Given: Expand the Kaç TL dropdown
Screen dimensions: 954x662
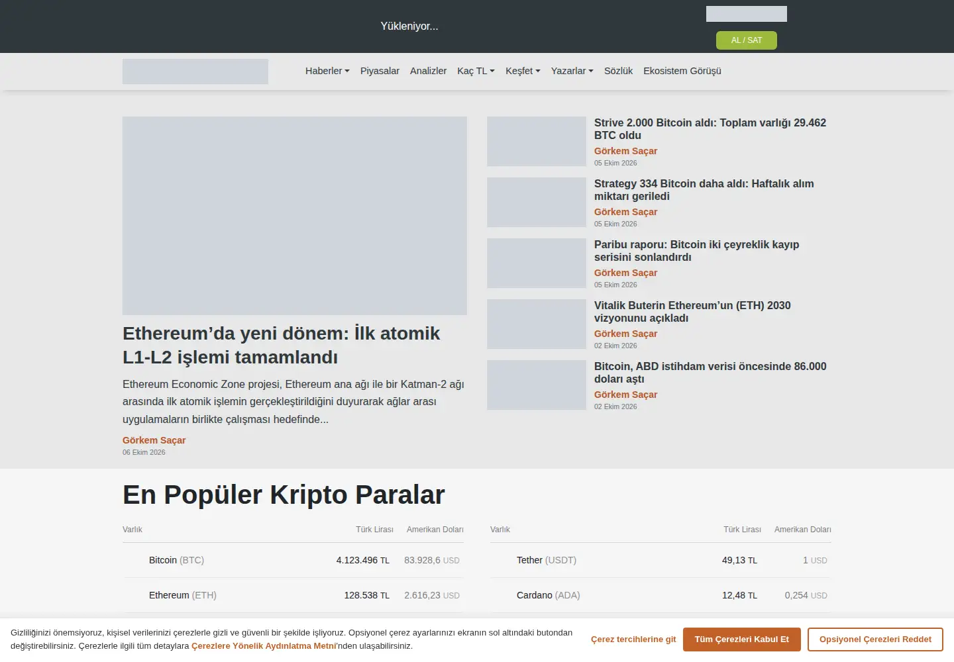Looking at the screenshot, I should click(476, 71).
